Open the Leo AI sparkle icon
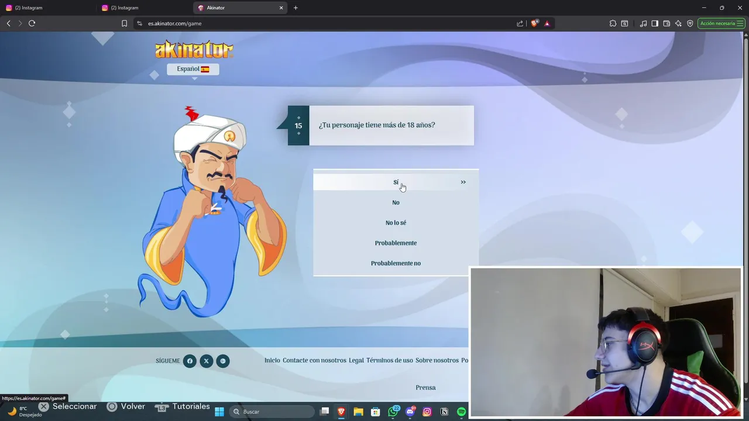This screenshot has width=749, height=421. 678,23
